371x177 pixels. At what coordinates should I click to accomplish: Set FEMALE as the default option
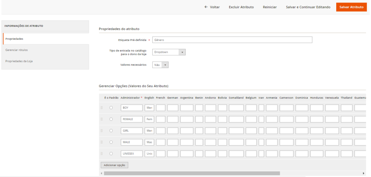point(111,119)
